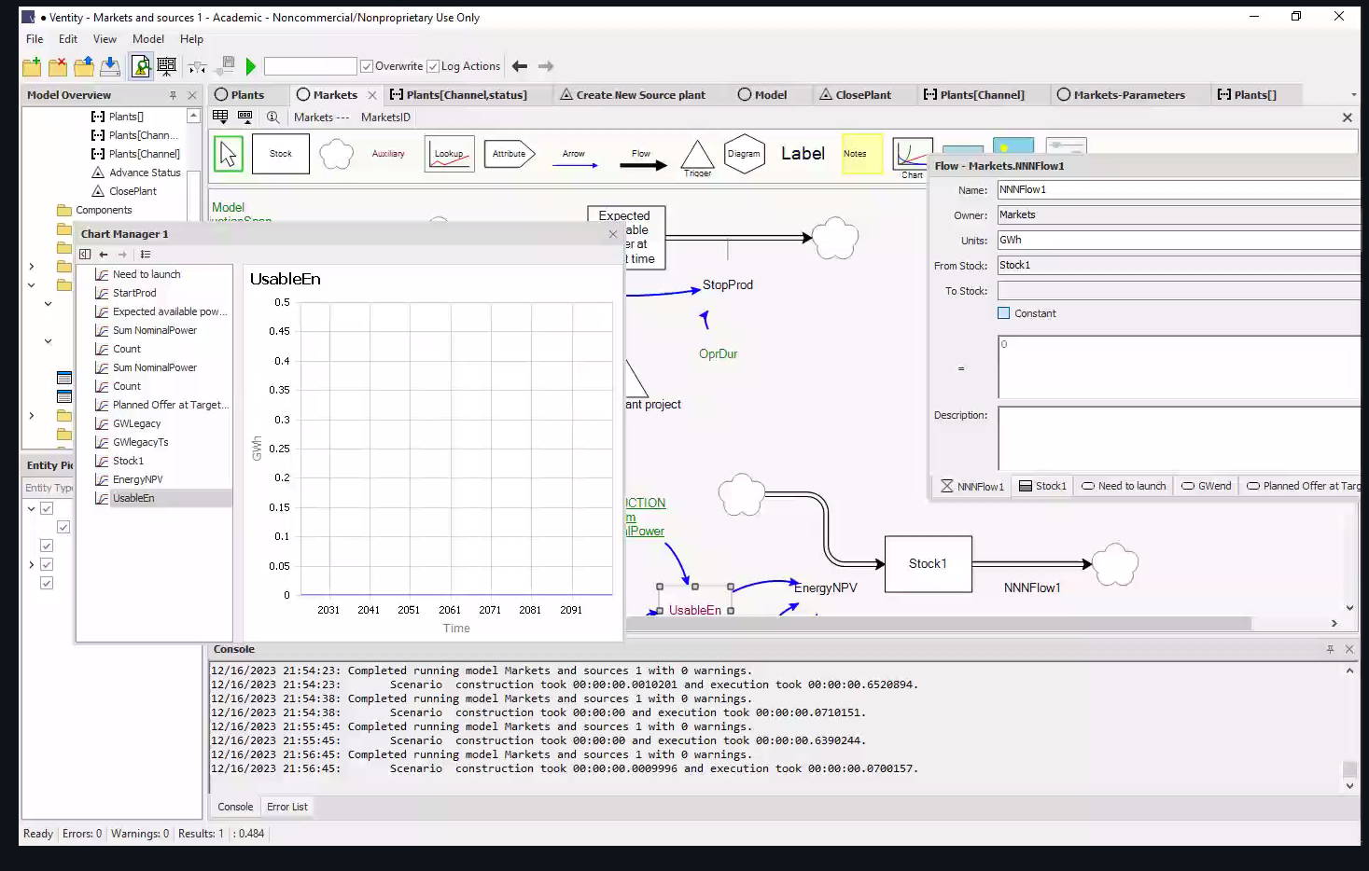
Task: Open the tab overflow dropdown arrow
Action: point(1353,95)
